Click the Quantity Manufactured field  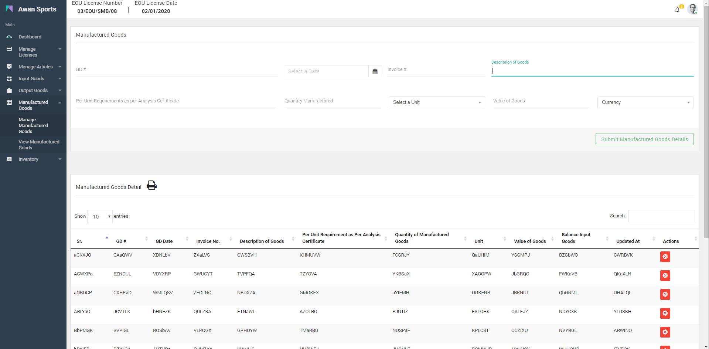[x=333, y=101]
